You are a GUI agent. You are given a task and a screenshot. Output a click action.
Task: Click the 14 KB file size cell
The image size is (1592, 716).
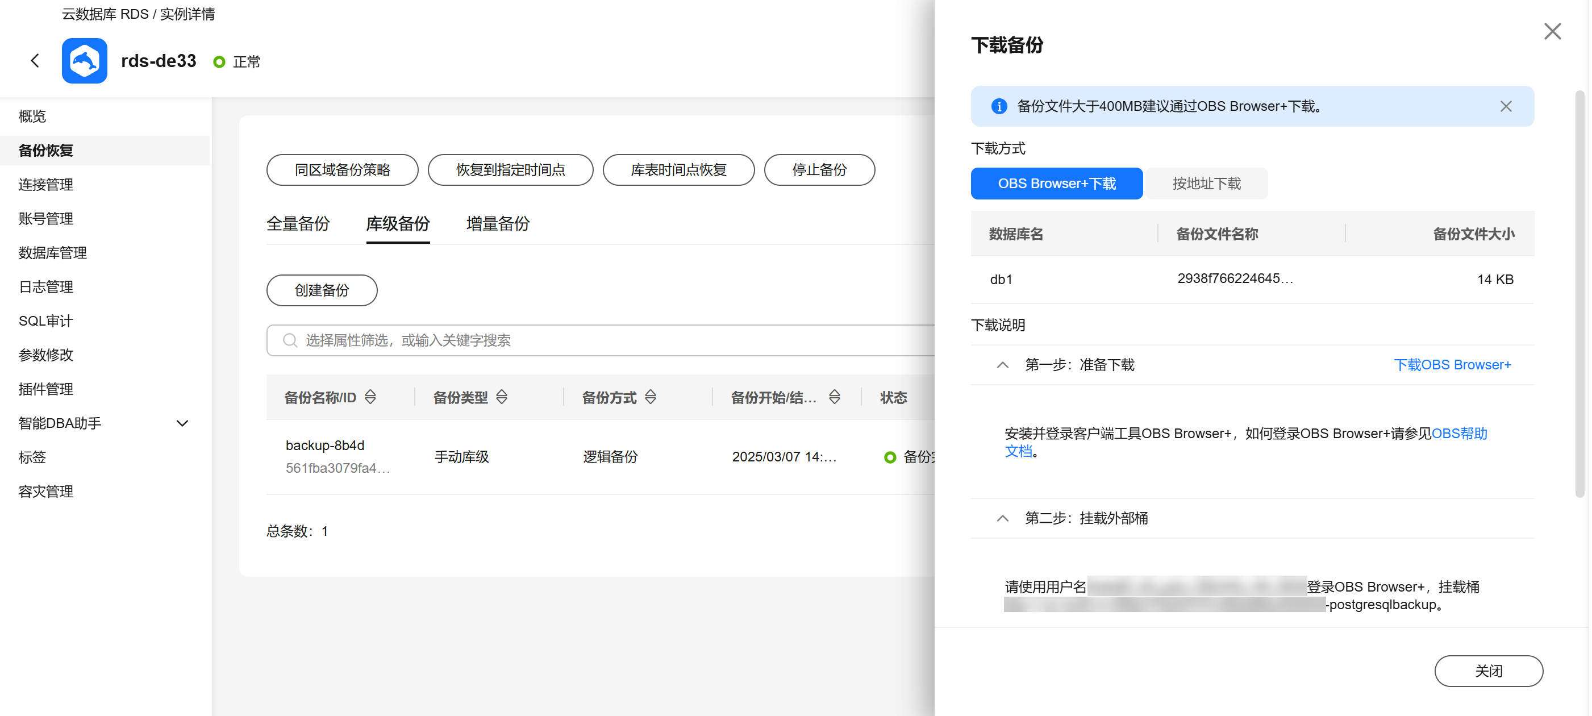tap(1495, 280)
